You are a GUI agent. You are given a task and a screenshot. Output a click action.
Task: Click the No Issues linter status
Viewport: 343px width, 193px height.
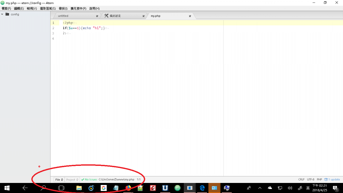(x=89, y=180)
